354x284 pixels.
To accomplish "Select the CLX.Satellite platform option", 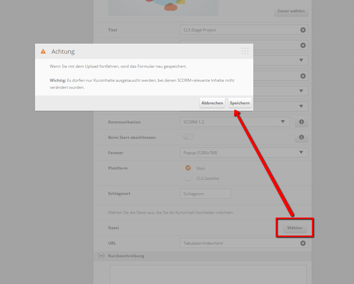I will [188, 178].
